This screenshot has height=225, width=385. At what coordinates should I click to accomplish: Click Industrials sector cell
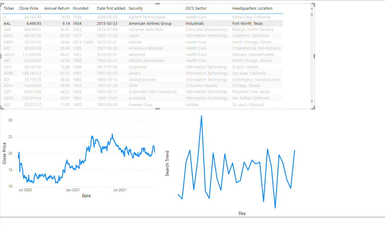point(195,24)
